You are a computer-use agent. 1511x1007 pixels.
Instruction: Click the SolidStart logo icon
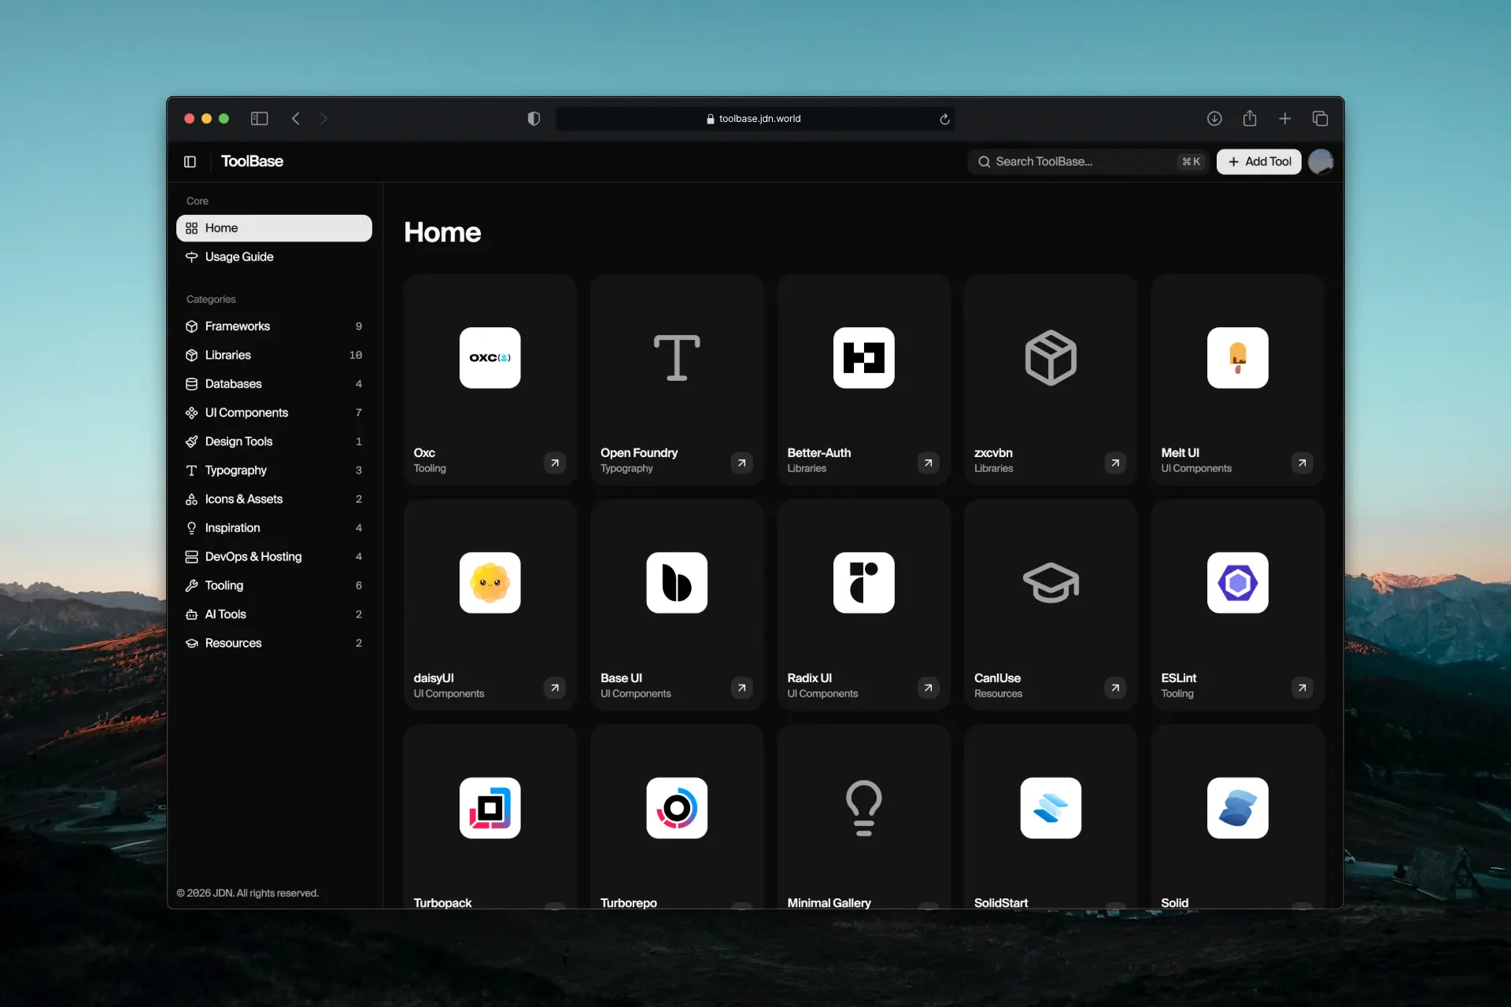[x=1051, y=808]
